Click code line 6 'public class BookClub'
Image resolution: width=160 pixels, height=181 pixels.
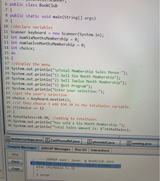coord(34,5)
